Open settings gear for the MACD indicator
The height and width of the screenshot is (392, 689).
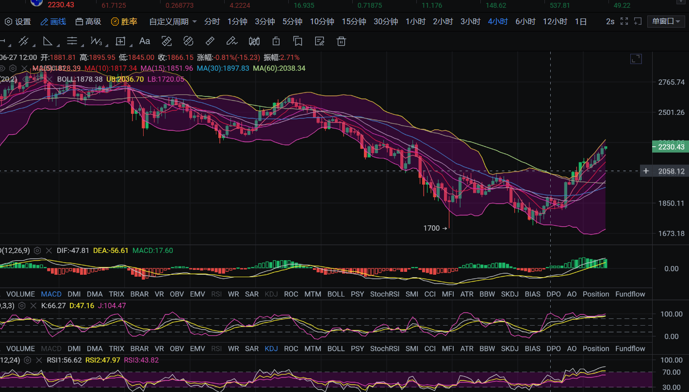(x=37, y=251)
